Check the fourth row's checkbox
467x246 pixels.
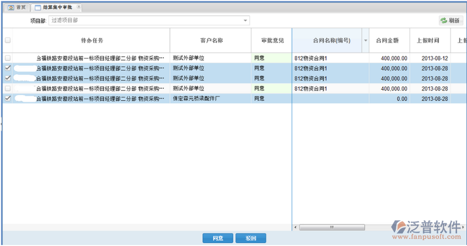click(x=8, y=89)
